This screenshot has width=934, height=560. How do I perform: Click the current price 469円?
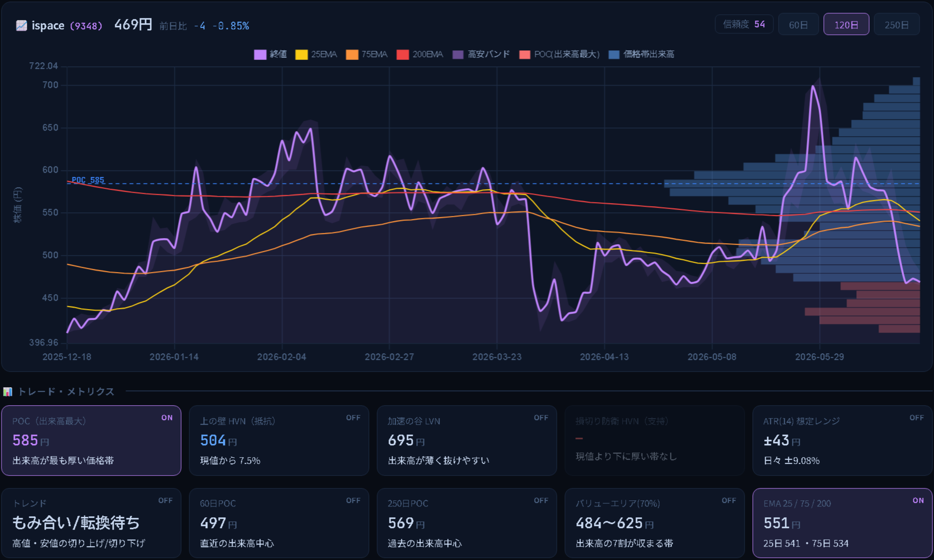click(x=133, y=25)
